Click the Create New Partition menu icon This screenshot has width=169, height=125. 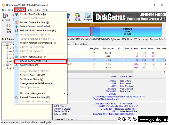[x=17, y=14]
